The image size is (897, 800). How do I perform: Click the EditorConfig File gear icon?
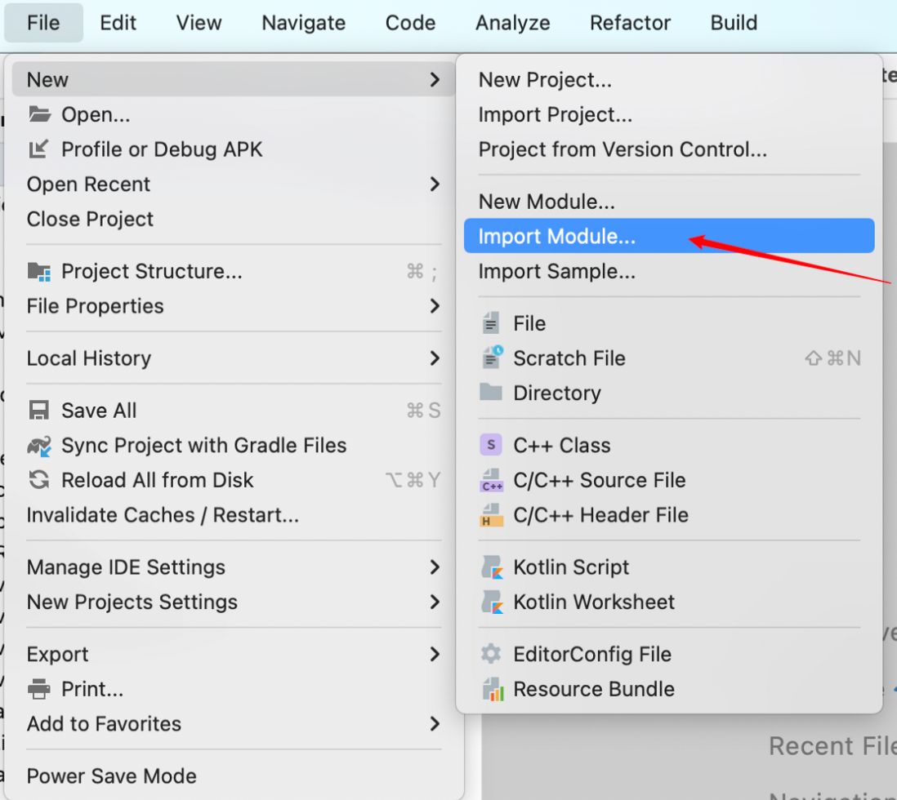tap(491, 655)
